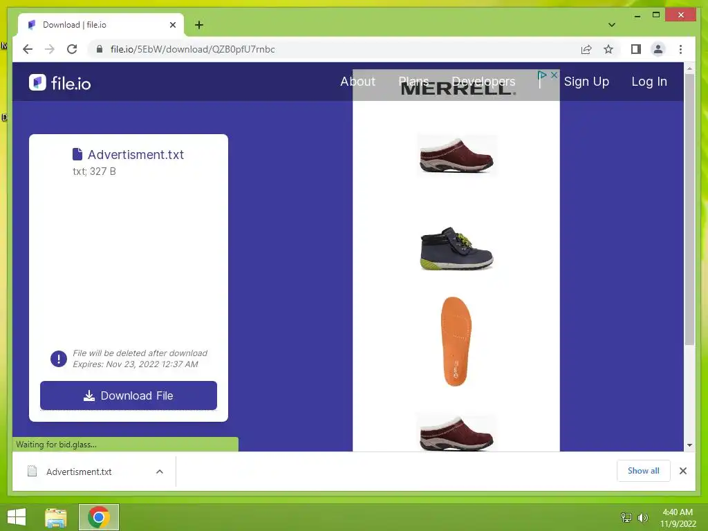
Task: Open a new tab with plus button
Action: click(x=199, y=25)
